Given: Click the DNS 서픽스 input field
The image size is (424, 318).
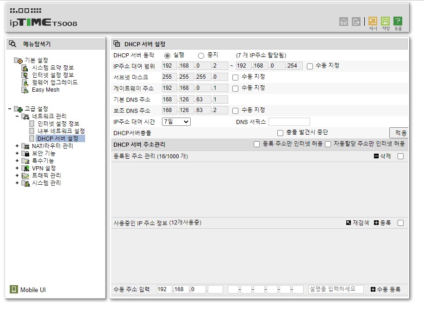Looking at the screenshot, I should (x=289, y=122).
